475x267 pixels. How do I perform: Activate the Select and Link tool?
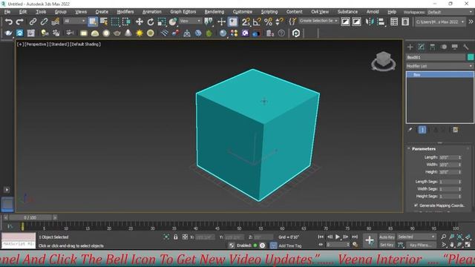point(33,22)
